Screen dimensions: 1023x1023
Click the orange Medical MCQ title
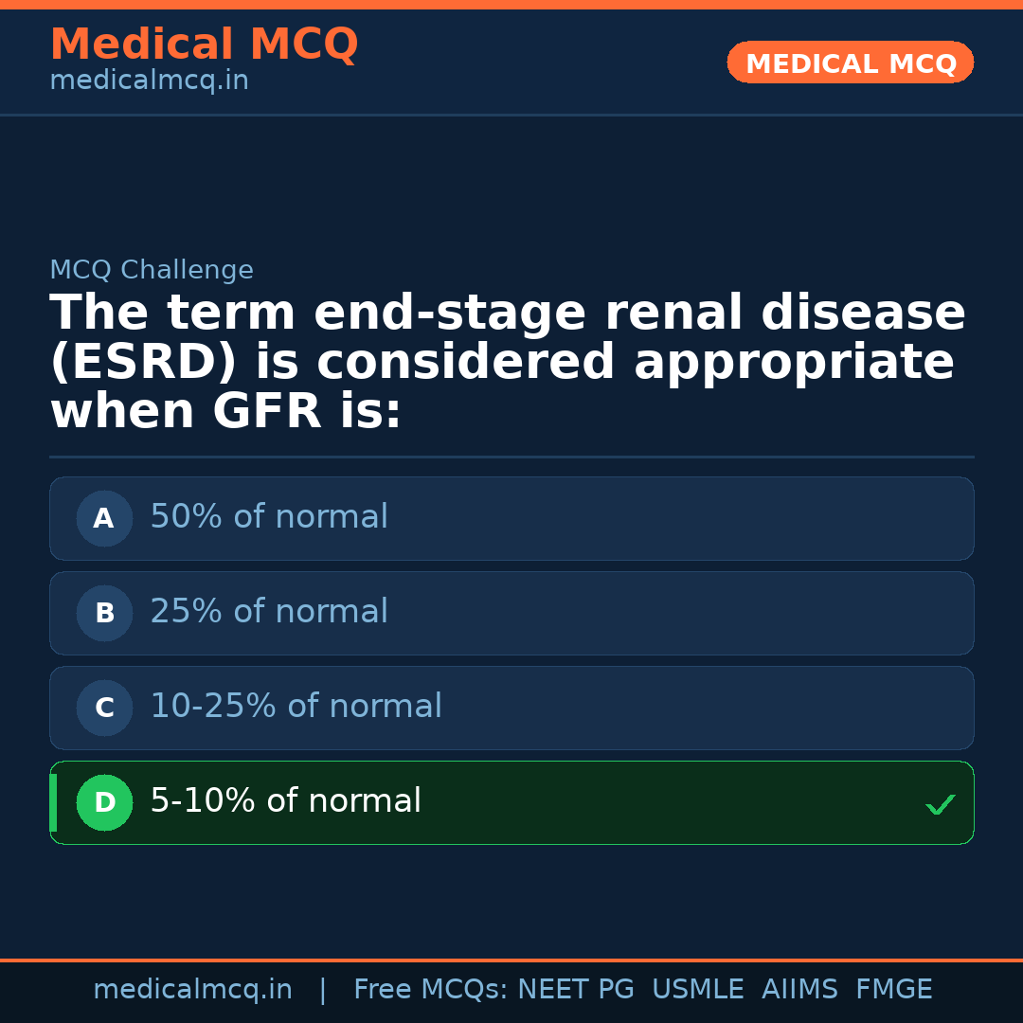[x=204, y=45]
